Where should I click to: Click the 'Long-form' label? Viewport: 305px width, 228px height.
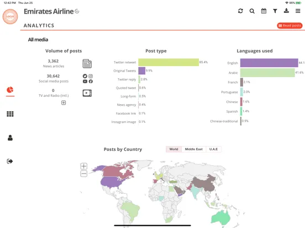pyautogui.click(x=128, y=96)
